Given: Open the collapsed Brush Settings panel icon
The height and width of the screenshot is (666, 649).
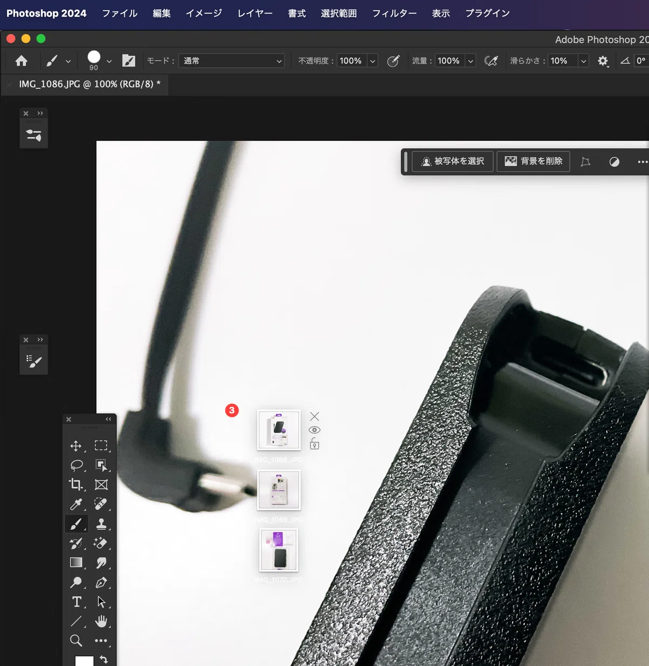Looking at the screenshot, I should (34, 361).
